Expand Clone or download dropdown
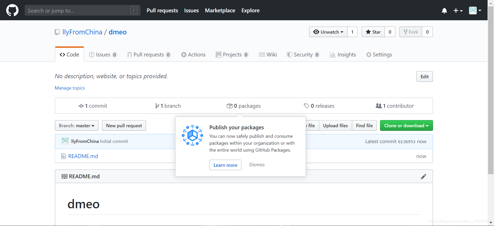The image size is (494, 226). coord(407,125)
